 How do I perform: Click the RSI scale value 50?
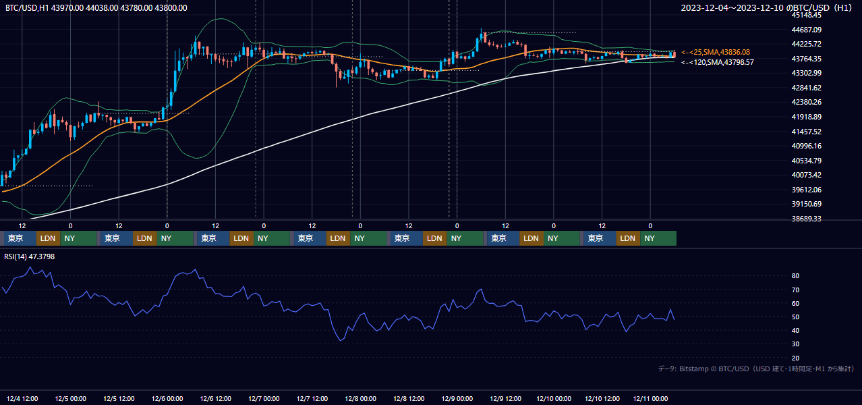coord(795,317)
